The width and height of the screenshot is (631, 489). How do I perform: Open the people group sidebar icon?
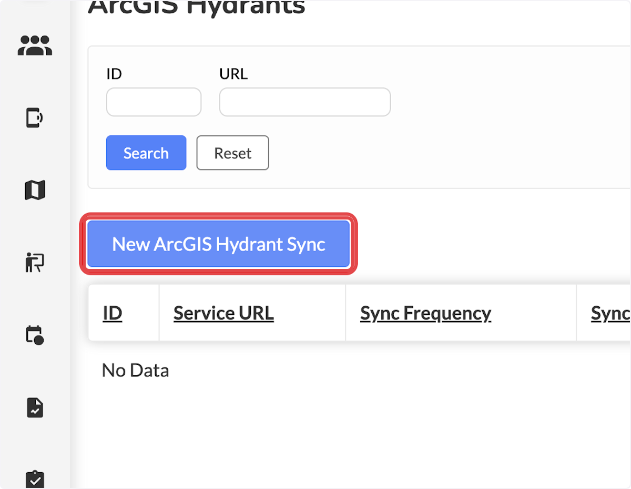click(35, 46)
